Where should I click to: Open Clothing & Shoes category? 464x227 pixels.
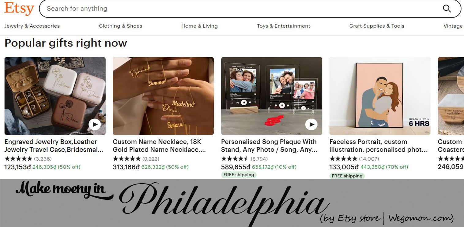[x=120, y=26]
